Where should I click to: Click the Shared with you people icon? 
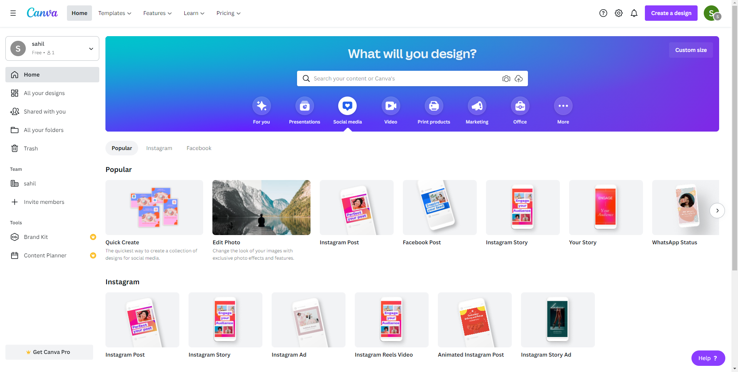point(15,112)
